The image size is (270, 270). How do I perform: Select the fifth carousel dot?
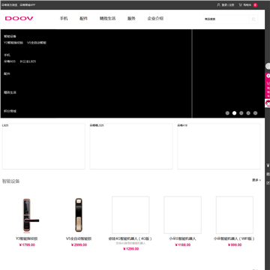tap(255, 113)
